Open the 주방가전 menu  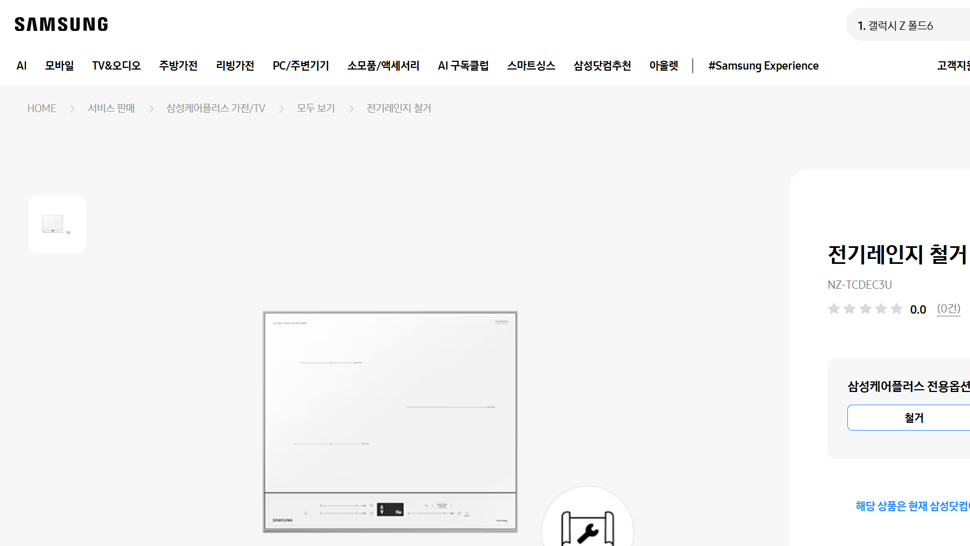click(178, 66)
